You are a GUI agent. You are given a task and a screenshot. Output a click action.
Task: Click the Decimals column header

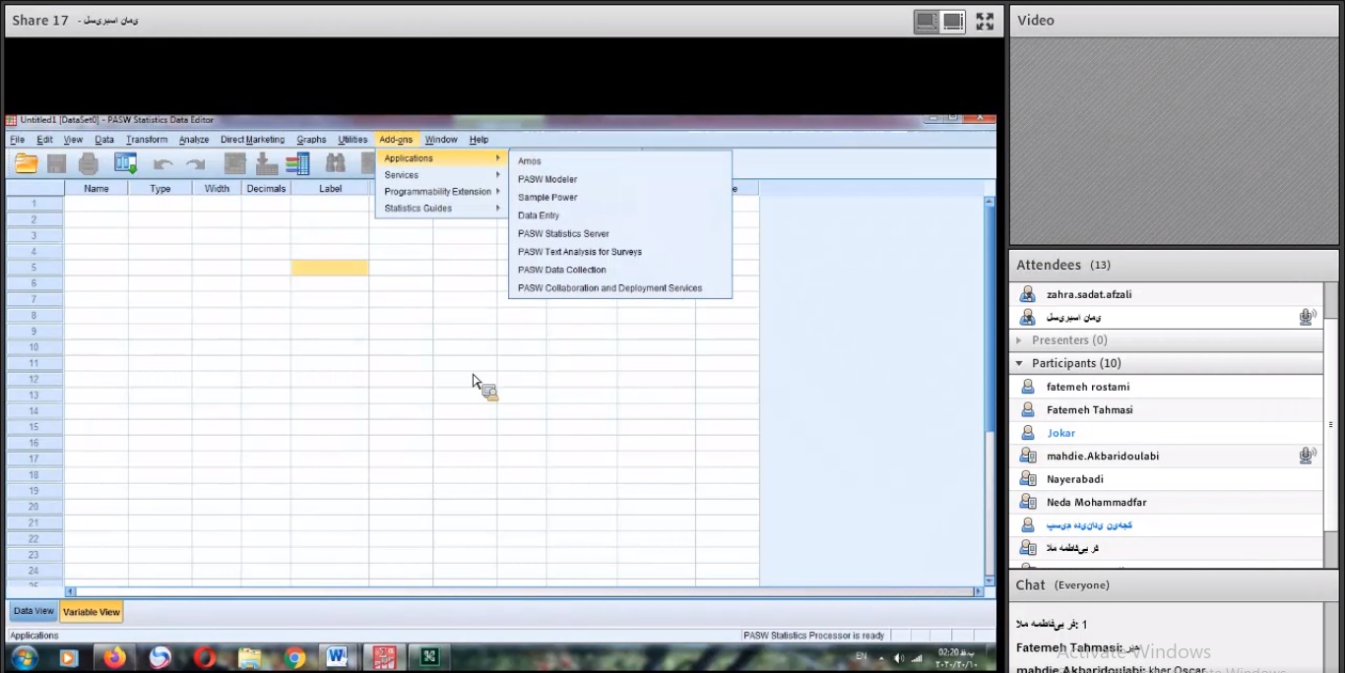266,189
